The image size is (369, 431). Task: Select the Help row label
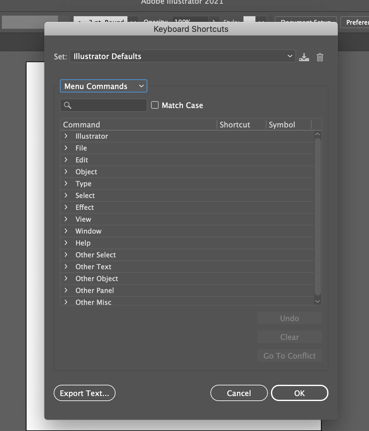pos(83,243)
